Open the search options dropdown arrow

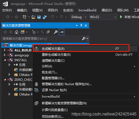(87, 38)
